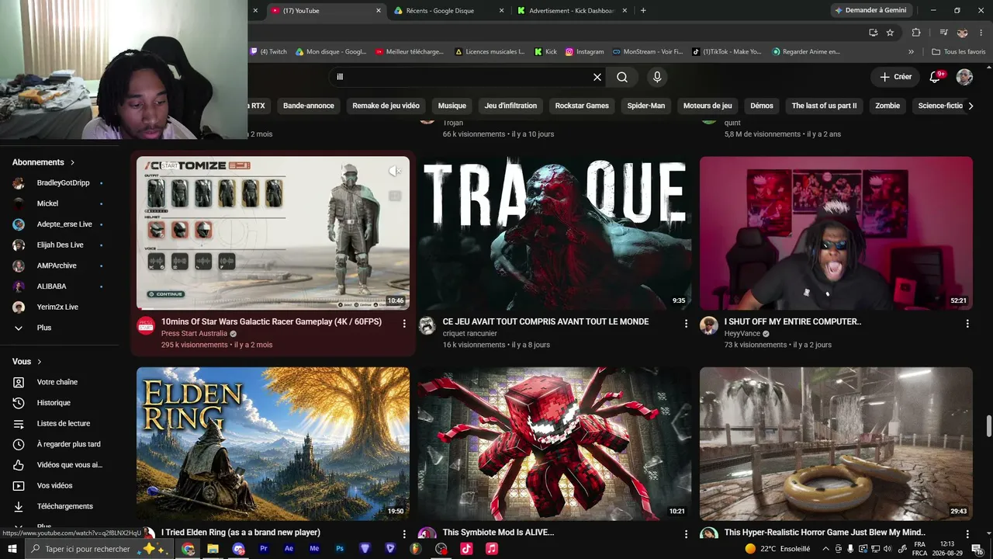Image resolution: width=993 pixels, height=559 pixels.
Task: Open Chrome three-dot menu
Action: pyautogui.click(x=981, y=33)
